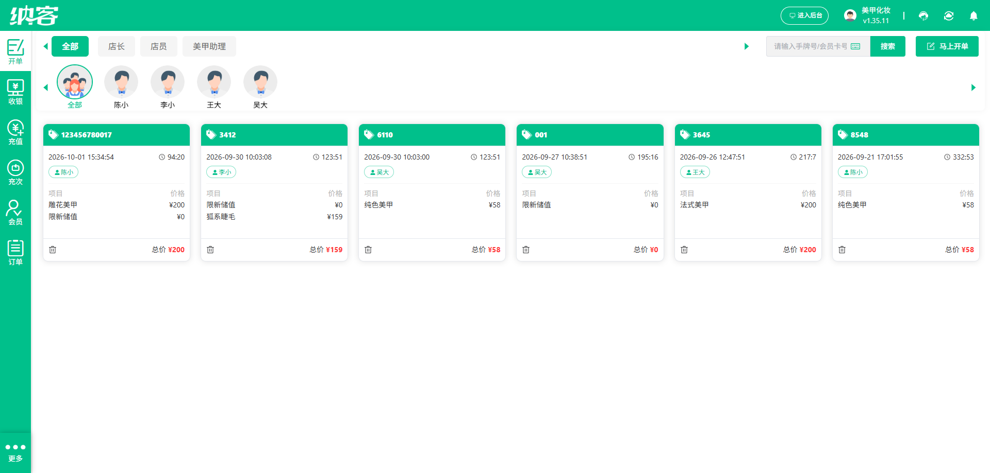Select the 全部 staff avatar
990x473 pixels.
(x=75, y=82)
